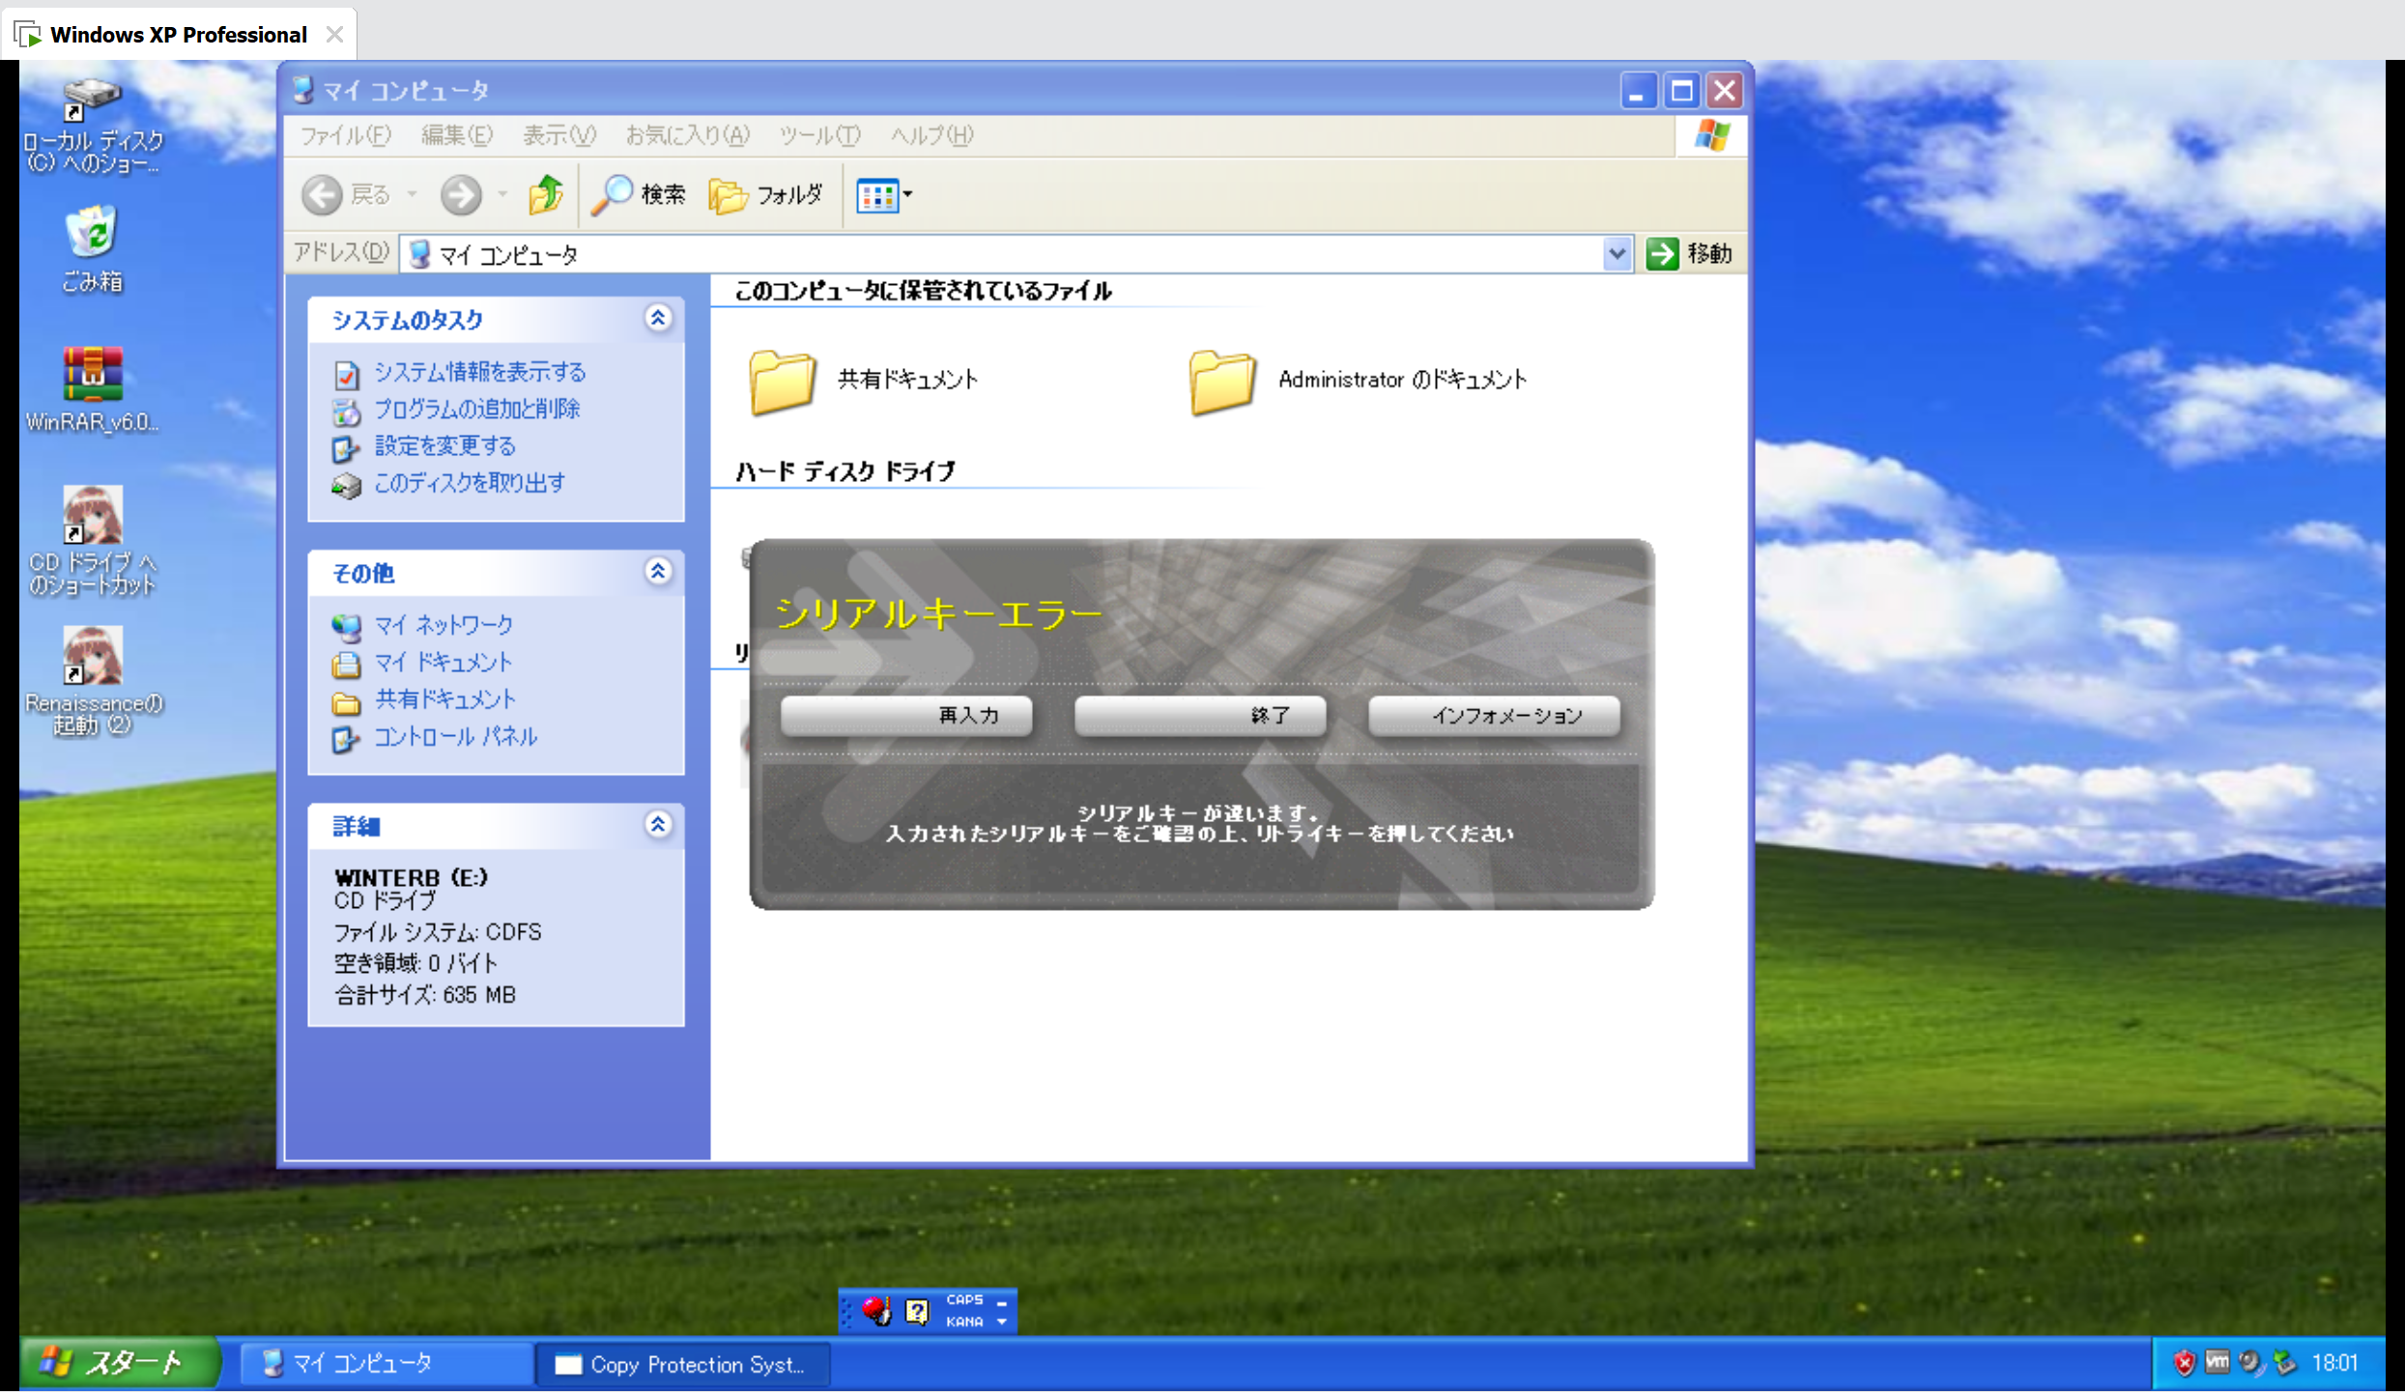Open マイ ネットワーク link
Image resolution: width=2405 pixels, height=1392 pixels.
[444, 625]
